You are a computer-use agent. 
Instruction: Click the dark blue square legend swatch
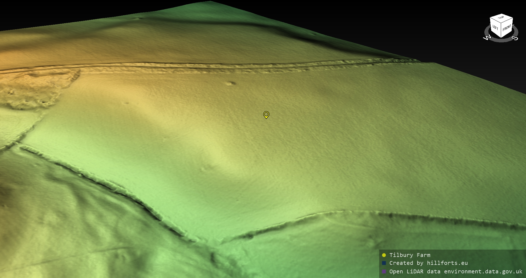384,263
